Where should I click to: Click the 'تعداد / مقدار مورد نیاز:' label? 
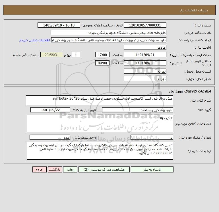[195, 137]
